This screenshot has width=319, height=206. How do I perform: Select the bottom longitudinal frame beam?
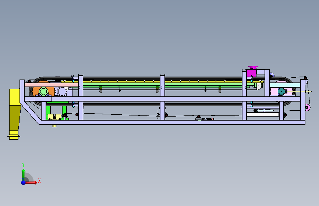pyautogui.click(x=172, y=122)
